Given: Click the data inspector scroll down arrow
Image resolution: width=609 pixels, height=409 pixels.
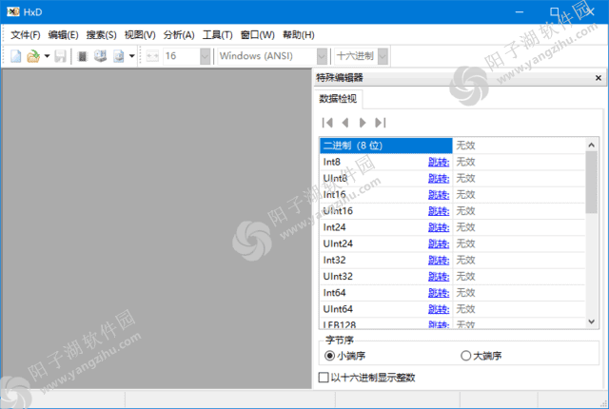Looking at the screenshot, I should tap(591, 321).
